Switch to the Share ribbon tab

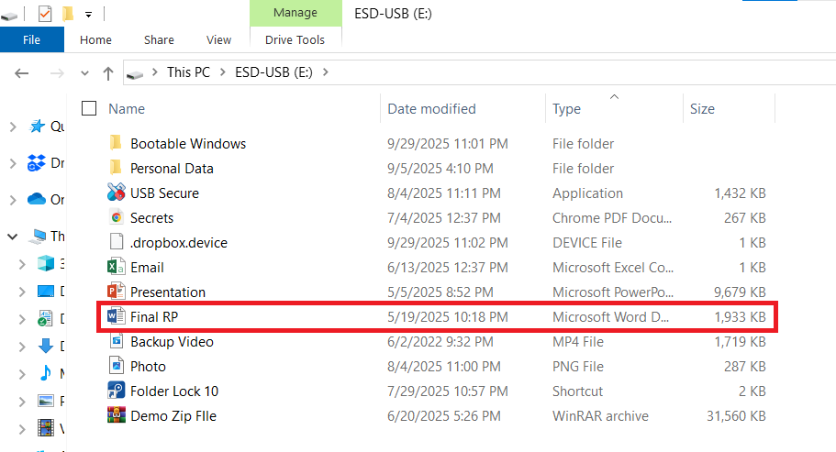[159, 40]
